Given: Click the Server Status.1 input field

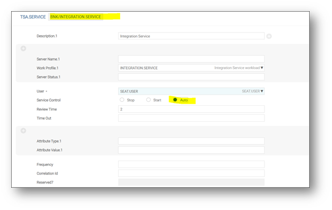Looking at the screenshot, I should coord(191,77).
